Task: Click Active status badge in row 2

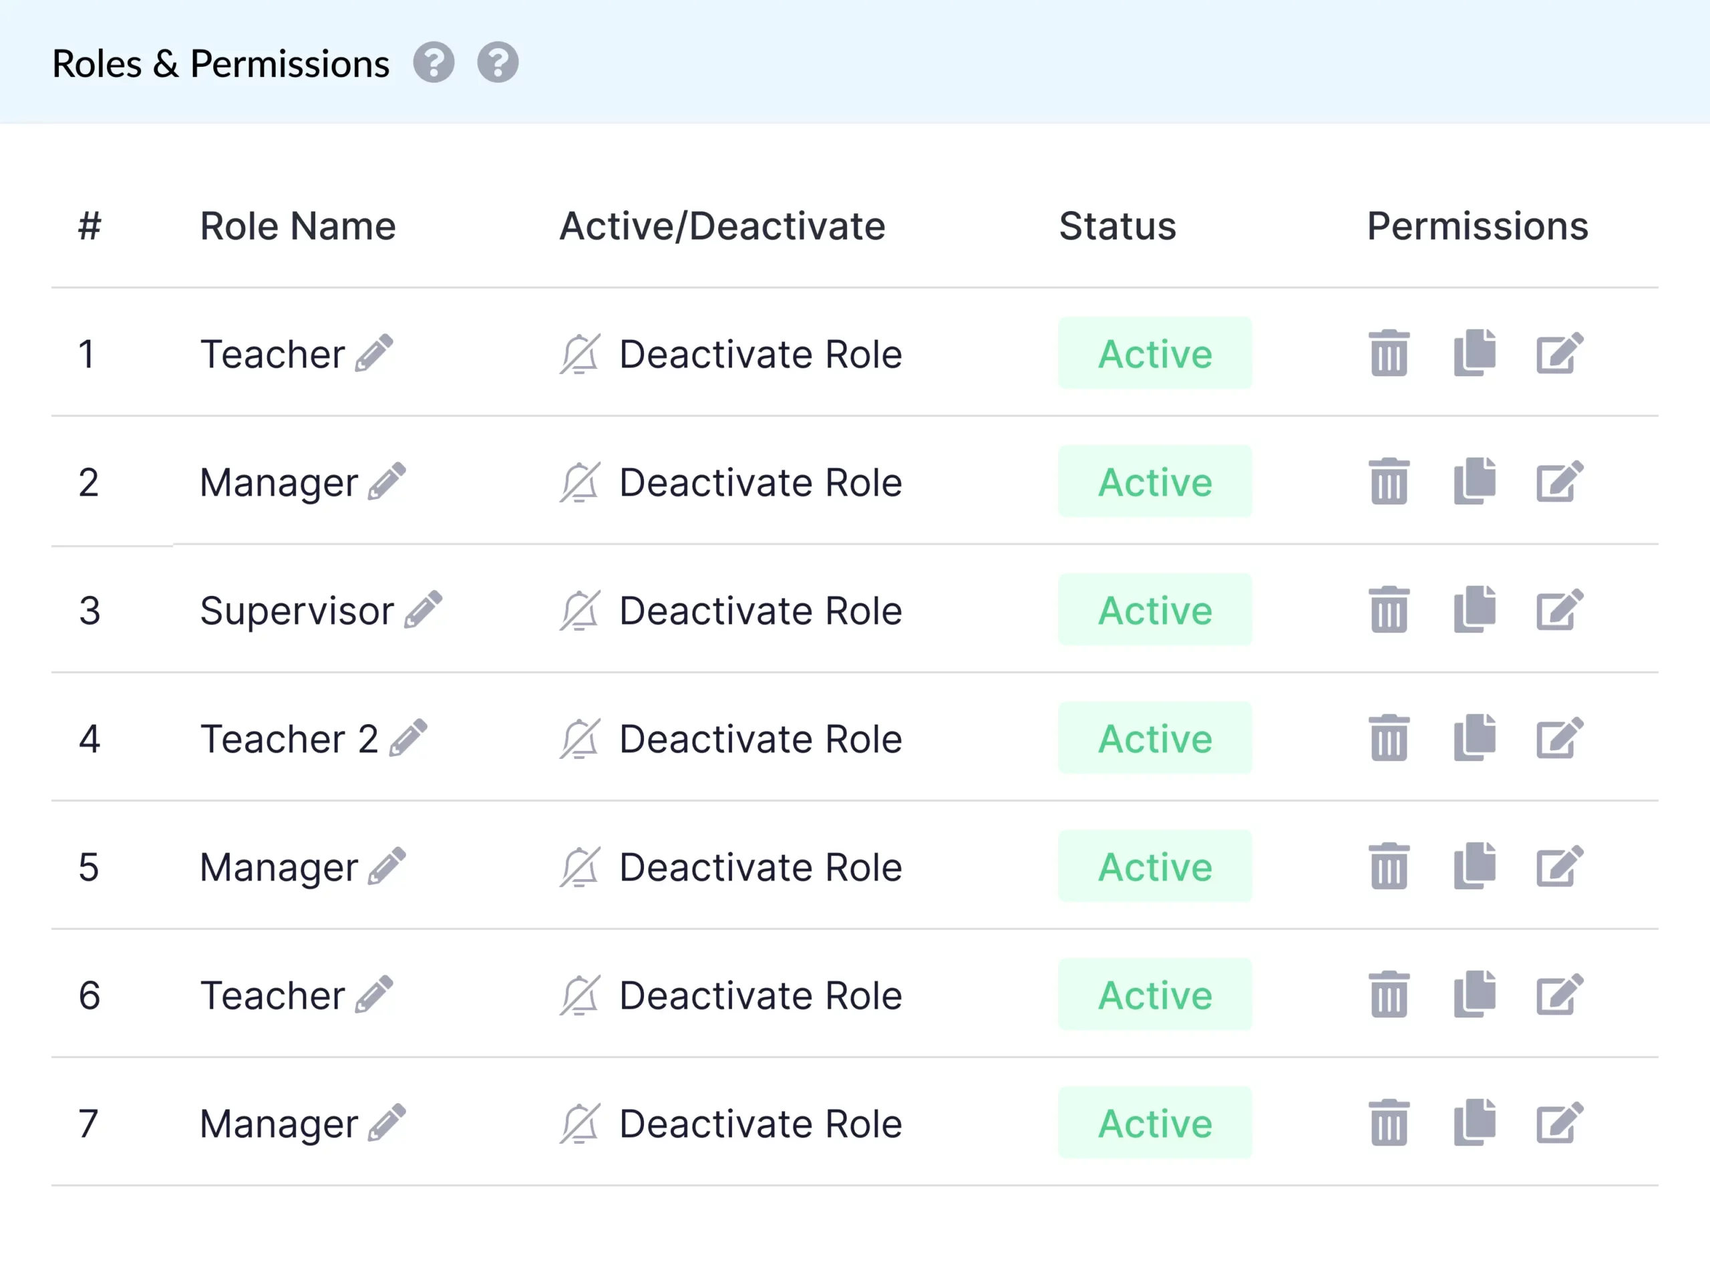Action: tap(1154, 482)
